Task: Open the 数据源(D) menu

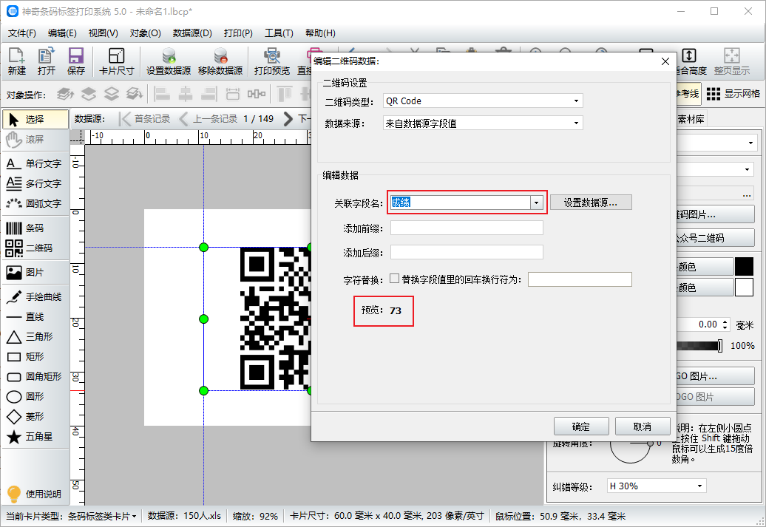Action: click(x=192, y=33)
